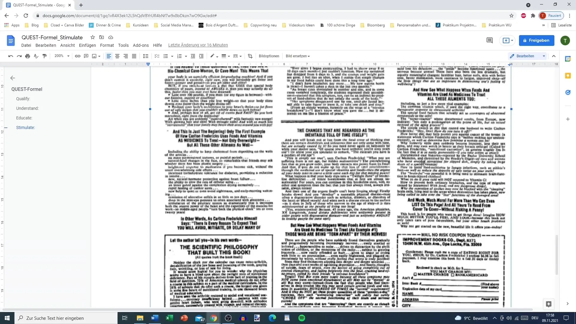Open Letzte Änderung version history link

click(x=198, y=45)
